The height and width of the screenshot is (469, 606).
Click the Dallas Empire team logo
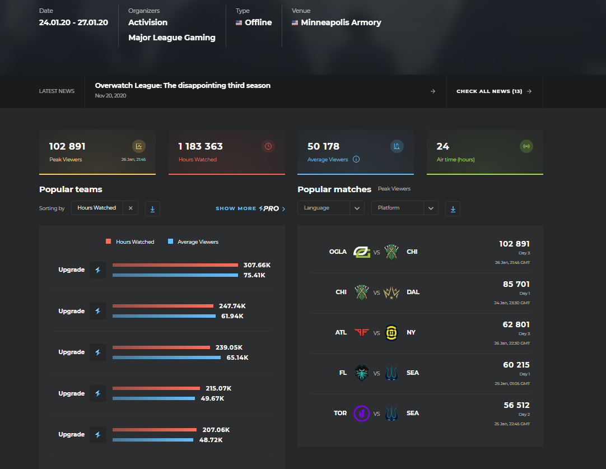tap(391, 292)
